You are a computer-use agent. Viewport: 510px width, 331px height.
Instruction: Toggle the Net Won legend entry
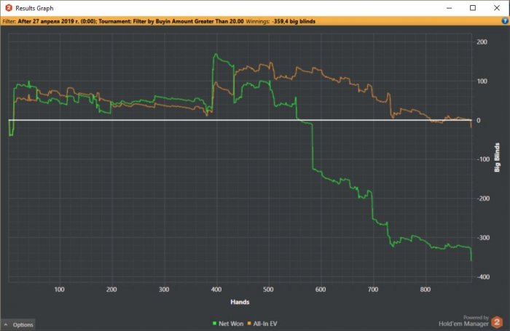227,324
